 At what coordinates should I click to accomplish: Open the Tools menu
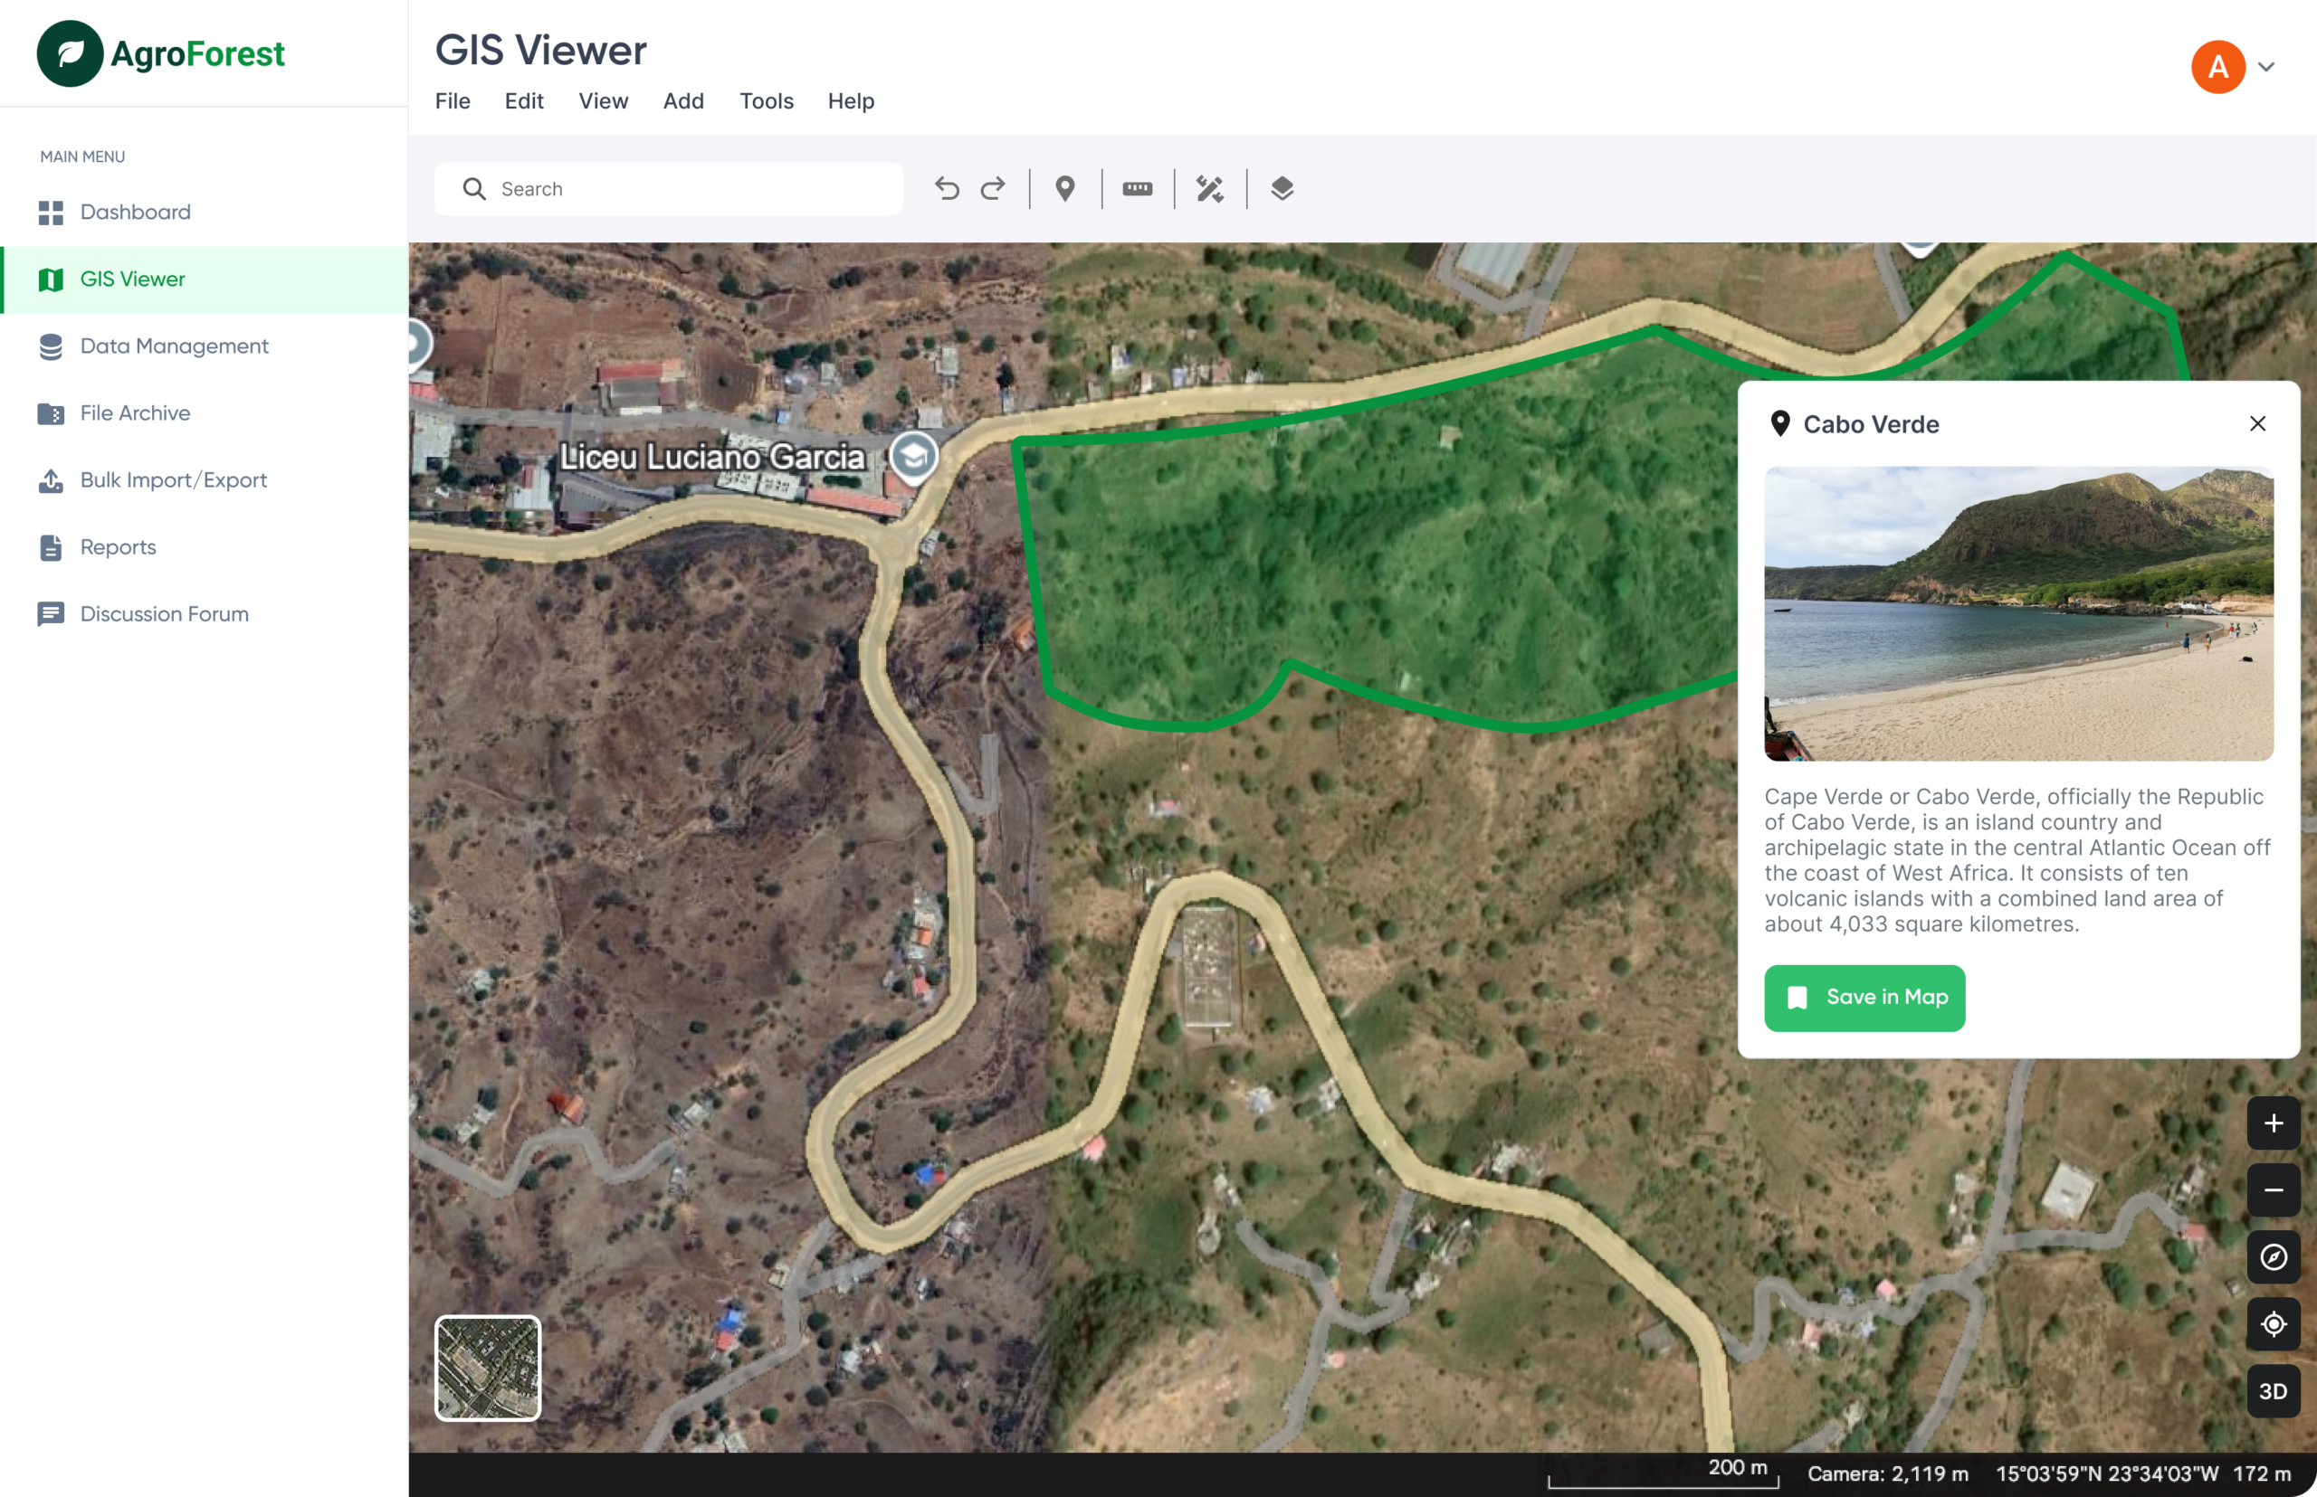click(766, 101)
